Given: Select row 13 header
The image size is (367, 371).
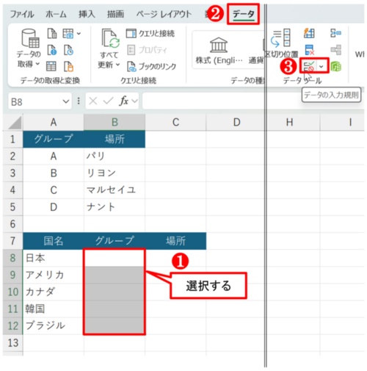Looking at the screenshot, I should coord(12,343).
